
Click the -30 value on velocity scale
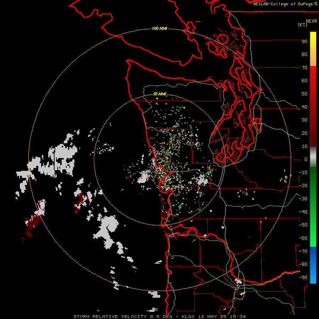[x=303, y=199]
